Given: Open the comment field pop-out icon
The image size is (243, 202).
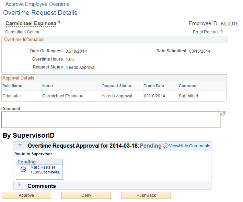Looking at the screenshot, I should (x=223, y=114).
